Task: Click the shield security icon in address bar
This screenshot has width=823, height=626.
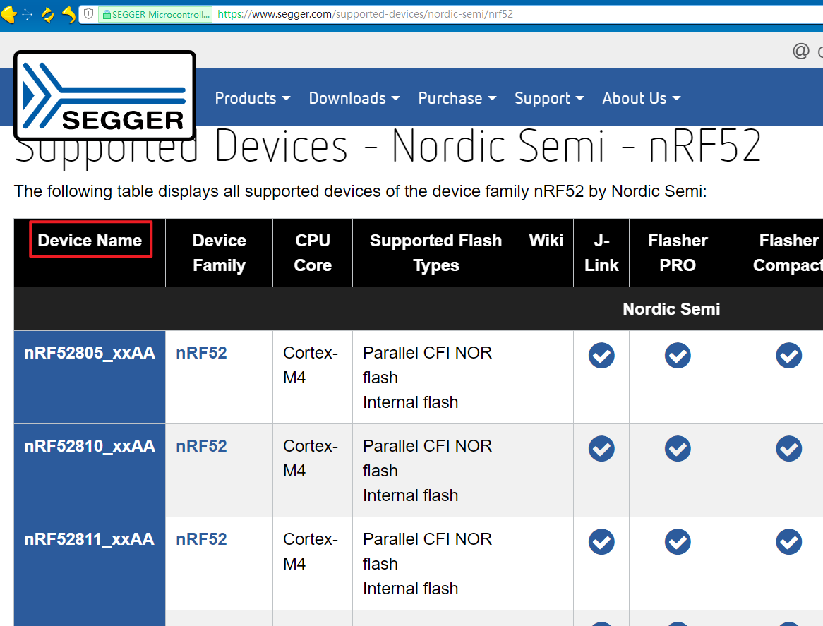Action: tap(89, 14)
